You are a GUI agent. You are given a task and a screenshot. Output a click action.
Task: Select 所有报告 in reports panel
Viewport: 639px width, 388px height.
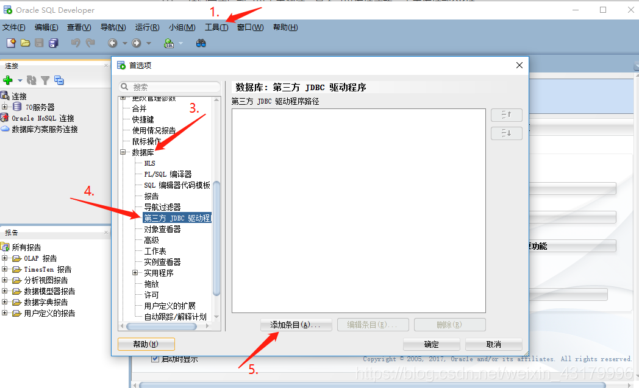[x=26, y=247]
